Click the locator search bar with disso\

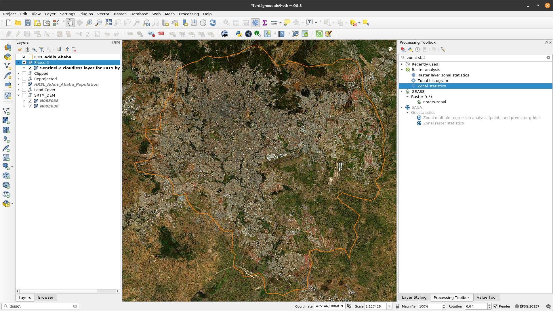tap(40, 306)
